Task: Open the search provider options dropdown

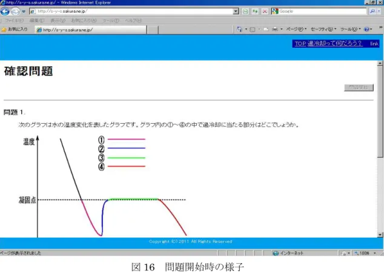Action: [x=379, y=12]
